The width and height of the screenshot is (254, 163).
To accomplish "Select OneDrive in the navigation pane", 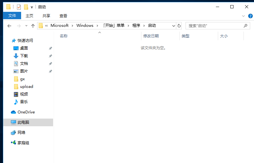I will 26,112.
